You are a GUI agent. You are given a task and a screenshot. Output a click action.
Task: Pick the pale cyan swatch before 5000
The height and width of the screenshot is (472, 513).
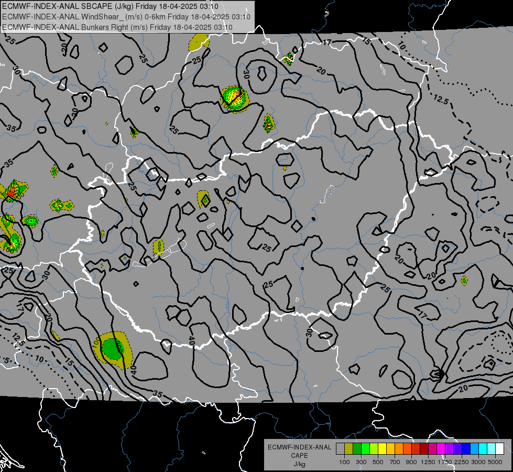(492, 449)
